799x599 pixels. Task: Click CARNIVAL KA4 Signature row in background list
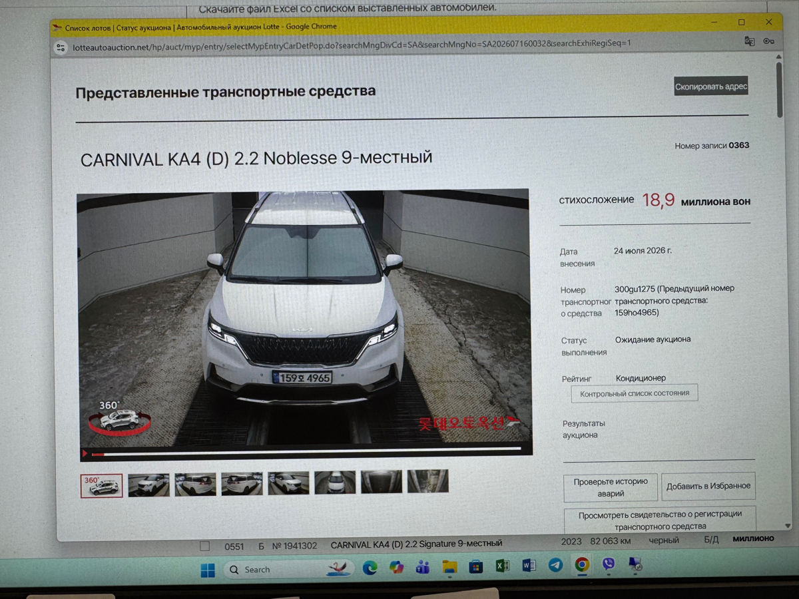[416, 544]
